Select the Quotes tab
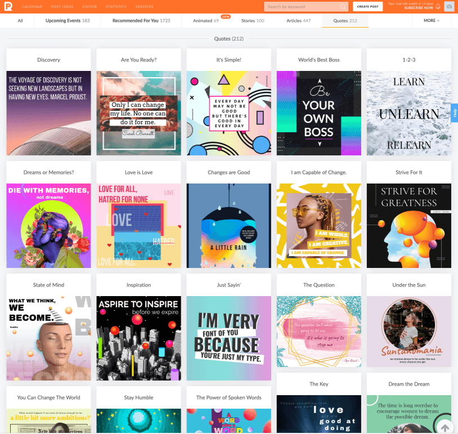The height and width of the screenshot is (434, 458). (345, 21)
